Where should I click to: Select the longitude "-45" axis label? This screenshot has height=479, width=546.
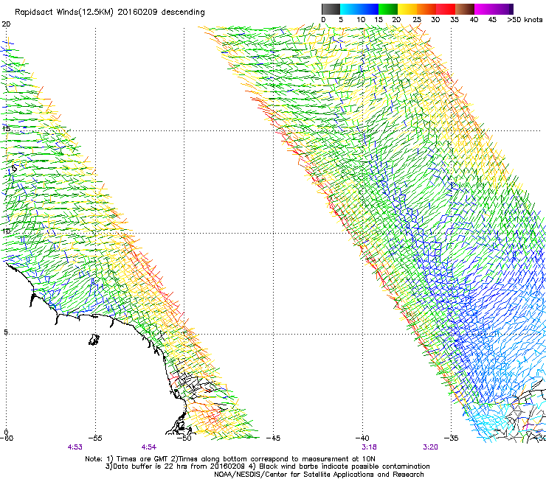[x=273, y=438]
